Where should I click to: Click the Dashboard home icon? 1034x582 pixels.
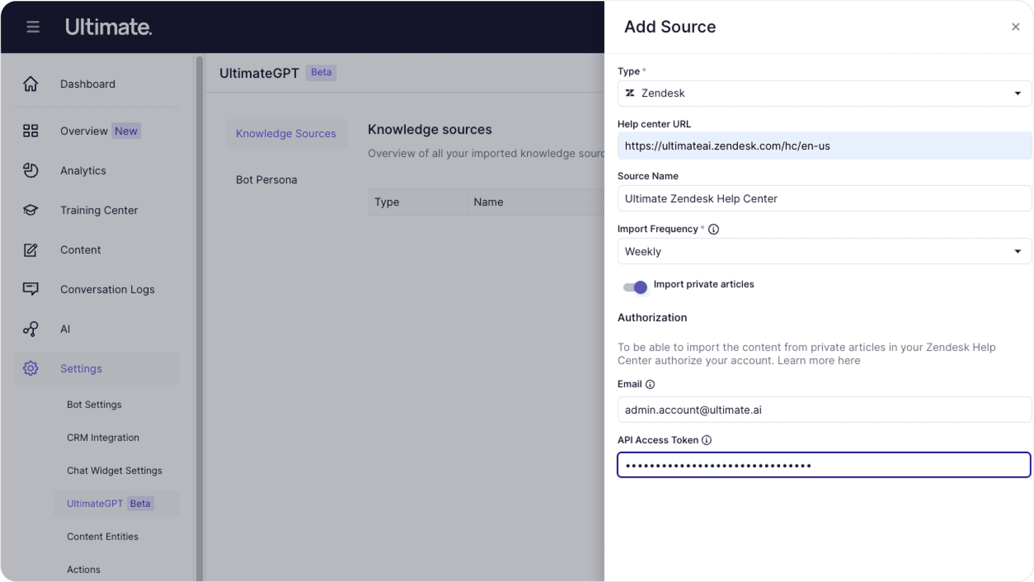31,84
